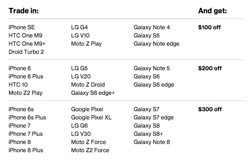Click the Galaxy S8+ entry
This screenshot has height=160, width=249.
[x=148, y=134]
